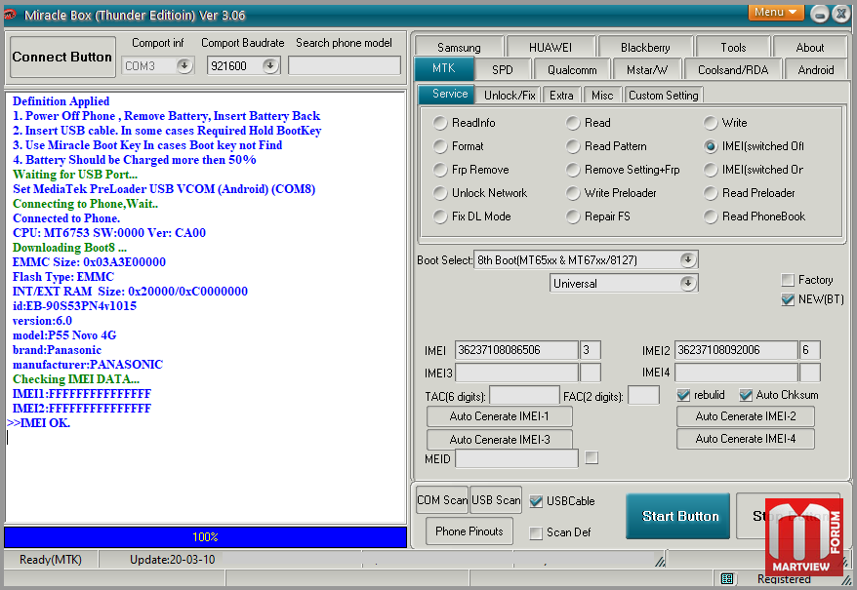Viewport: 857px width, 590px height.
Task: Click the IMEI2 number input field
Action: (736, 350)
